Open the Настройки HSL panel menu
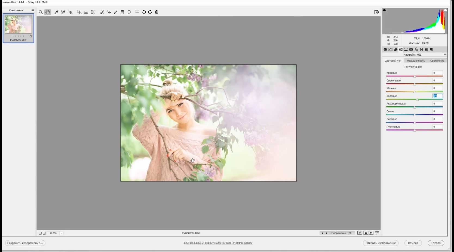 pos(445,55)
